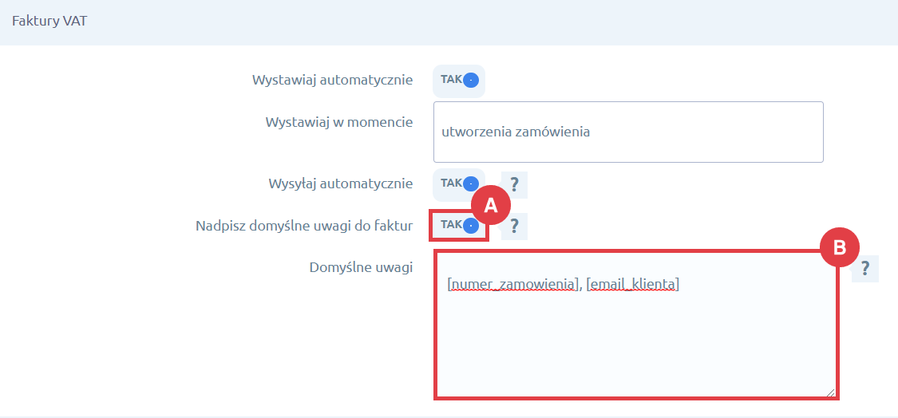Click the Domyślne uwagi field label

pyautogui.click(x=360, y=267)
